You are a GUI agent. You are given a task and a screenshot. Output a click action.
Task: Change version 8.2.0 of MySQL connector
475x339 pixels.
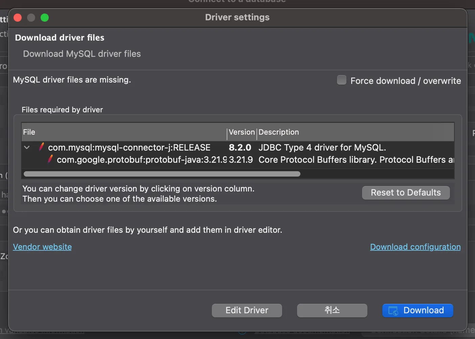[x=240, y=148]
